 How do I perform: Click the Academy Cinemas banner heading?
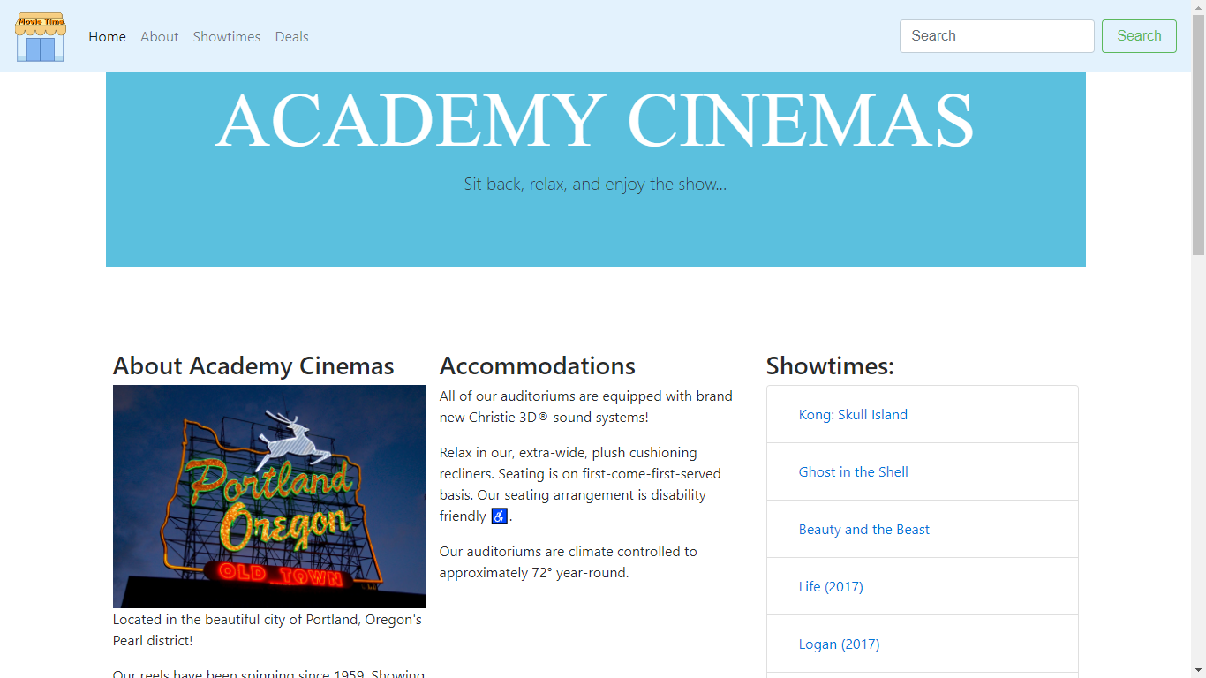pos(595,119)
